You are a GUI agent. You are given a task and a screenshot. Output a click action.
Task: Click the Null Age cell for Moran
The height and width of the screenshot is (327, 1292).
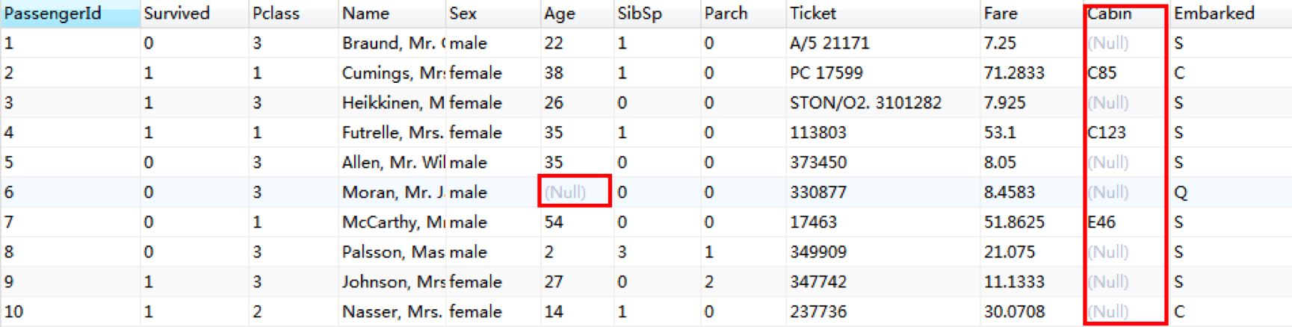(x=566, y=192)
